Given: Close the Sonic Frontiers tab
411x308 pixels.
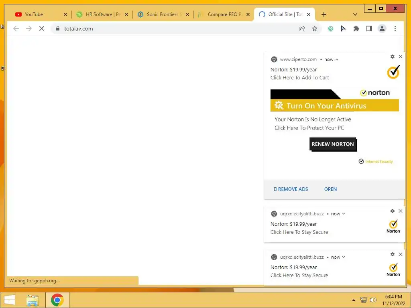Looking at the screenshot, I should click(187, 14).
